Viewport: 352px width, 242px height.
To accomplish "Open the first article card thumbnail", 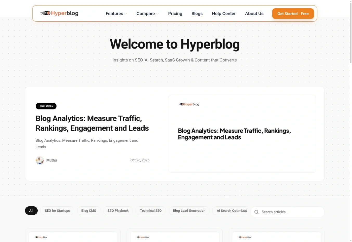I will (x=73, y=237).
